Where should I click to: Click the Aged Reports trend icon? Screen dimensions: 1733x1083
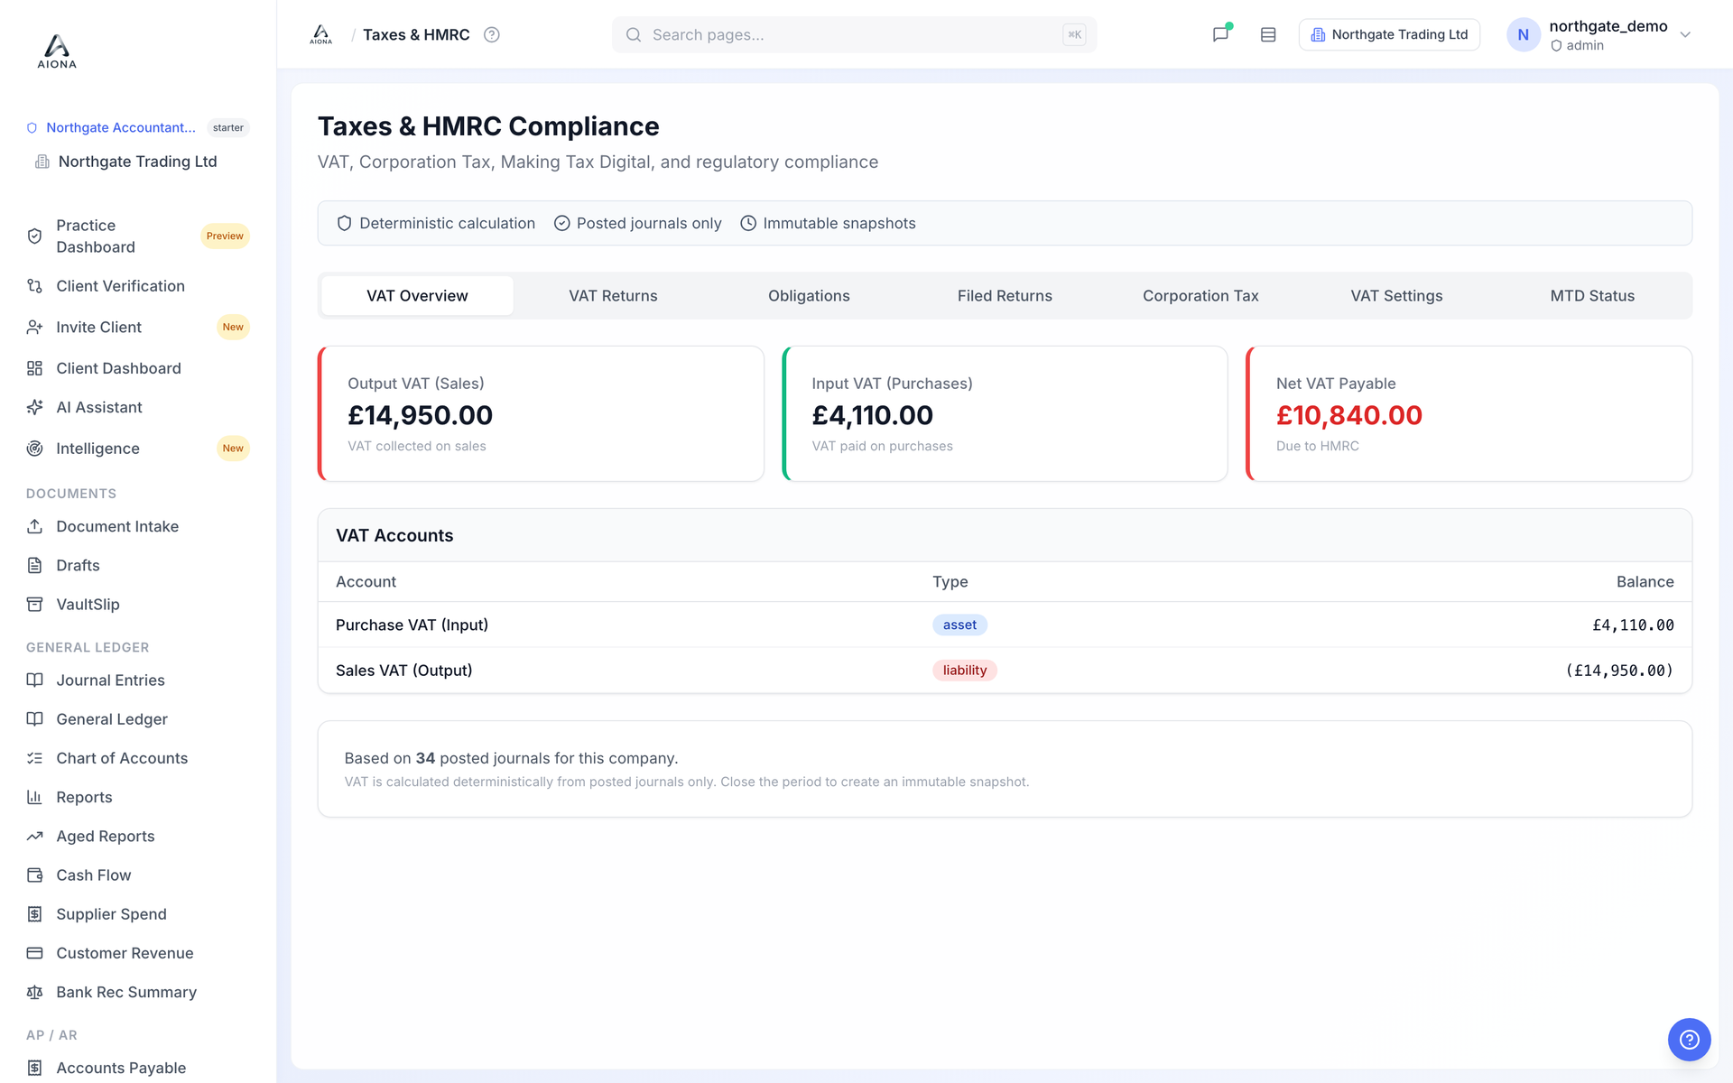click(x=34, y=837)
